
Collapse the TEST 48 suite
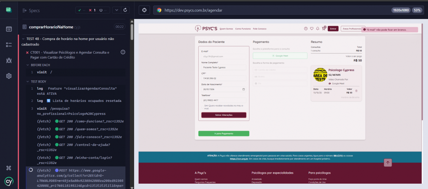24,39
